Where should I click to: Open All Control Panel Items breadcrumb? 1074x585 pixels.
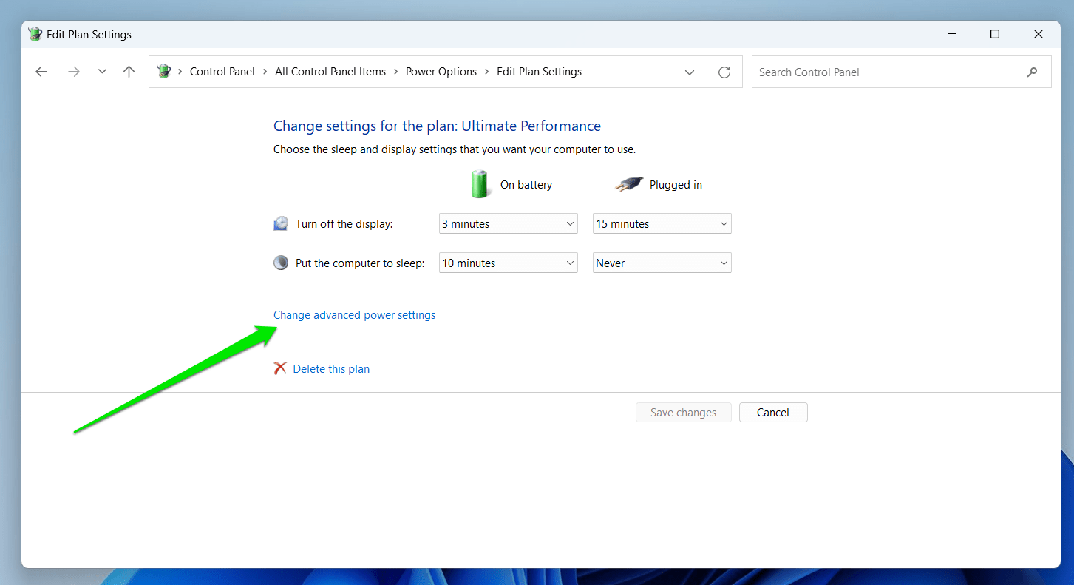[x=330, y=72]
